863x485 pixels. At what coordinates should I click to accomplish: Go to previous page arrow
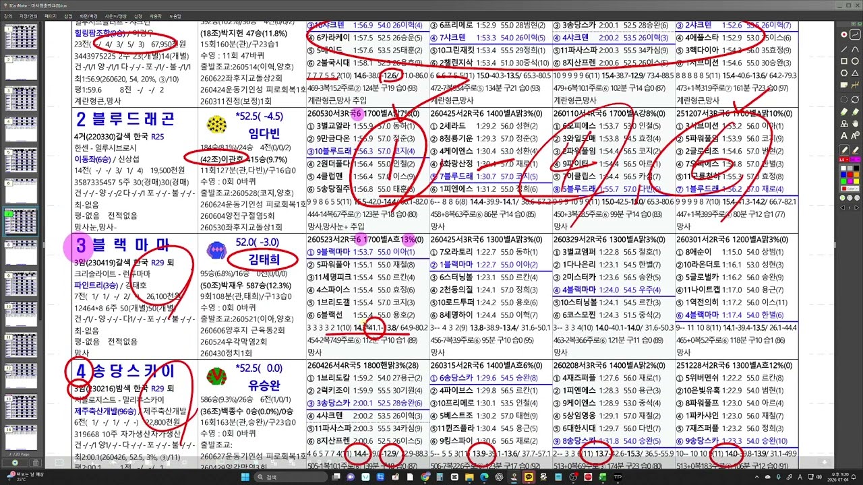(843, 207)
